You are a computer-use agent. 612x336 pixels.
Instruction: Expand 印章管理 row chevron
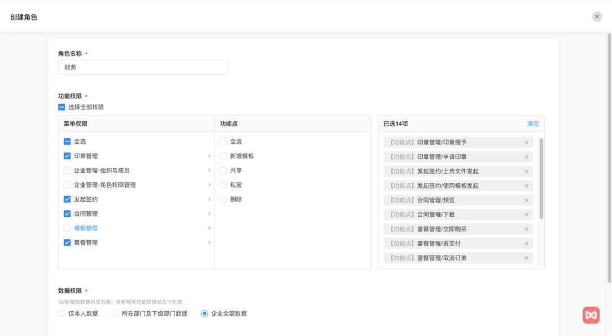coord(209,156)
